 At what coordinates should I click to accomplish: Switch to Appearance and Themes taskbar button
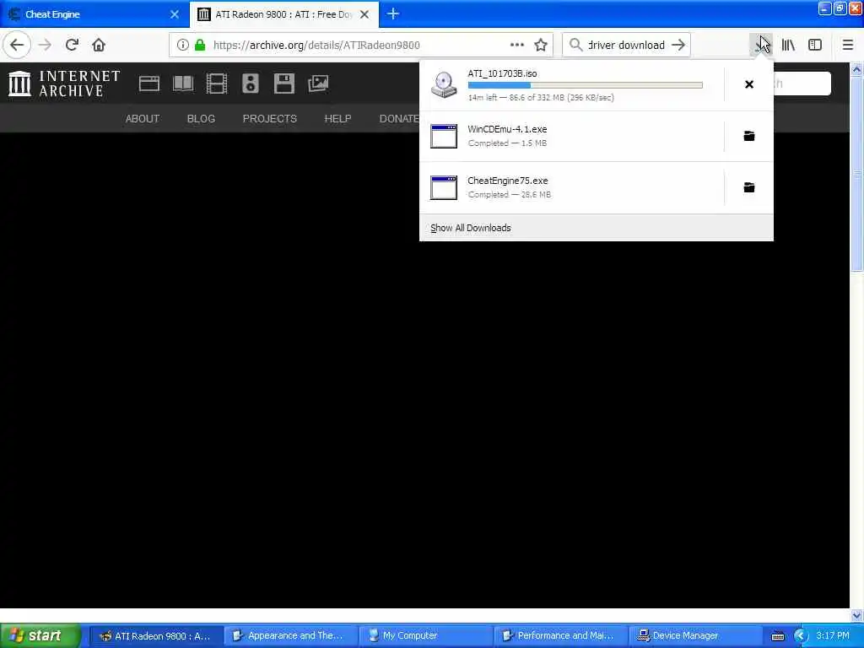click(291, 636)
